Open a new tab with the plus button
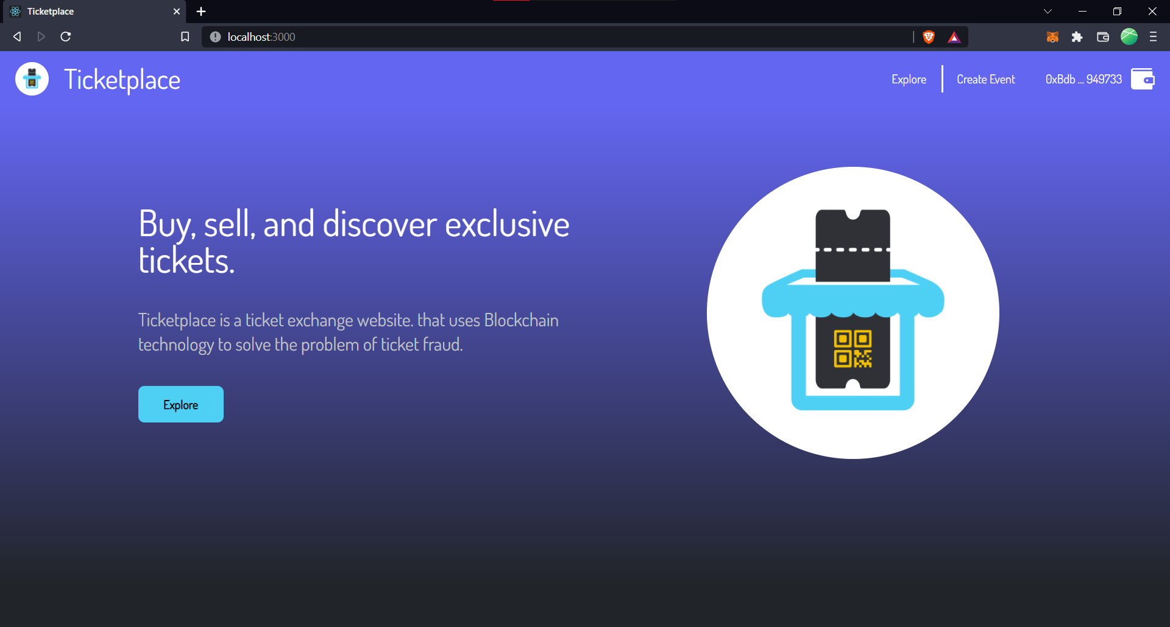 (201, 12)
